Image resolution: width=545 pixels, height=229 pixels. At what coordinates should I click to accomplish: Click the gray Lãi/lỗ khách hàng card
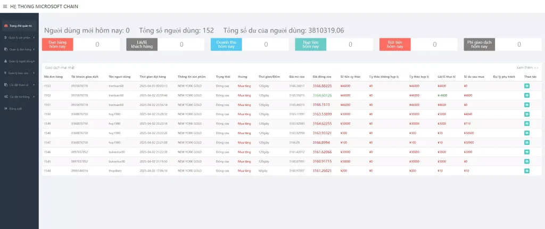tap(142, 45)
